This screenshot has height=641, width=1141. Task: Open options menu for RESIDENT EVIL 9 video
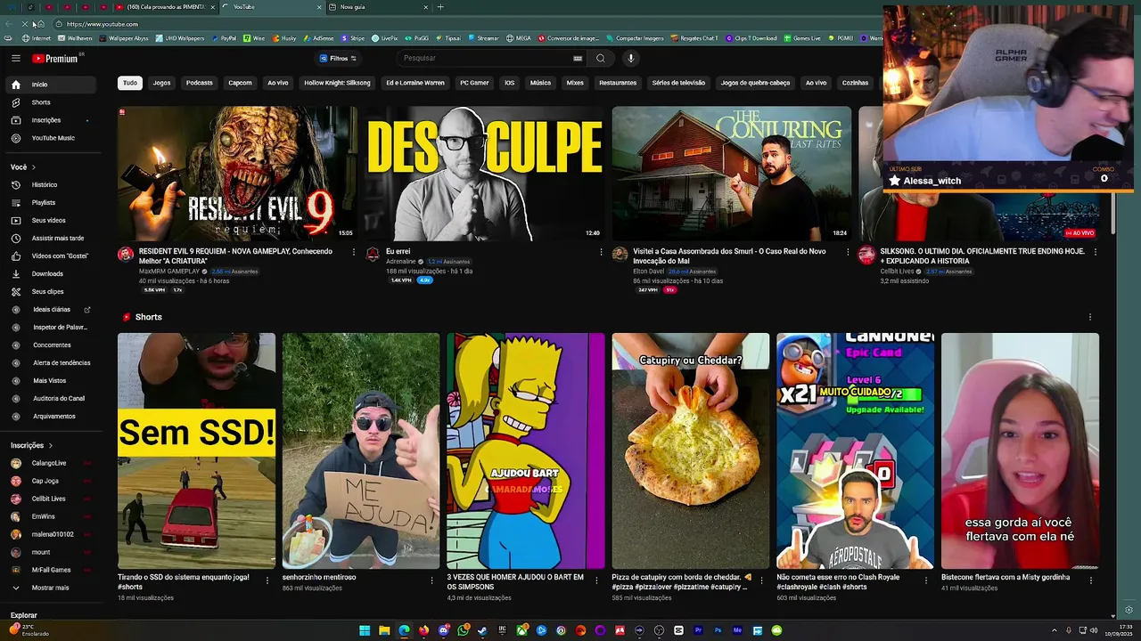[353, 252]
